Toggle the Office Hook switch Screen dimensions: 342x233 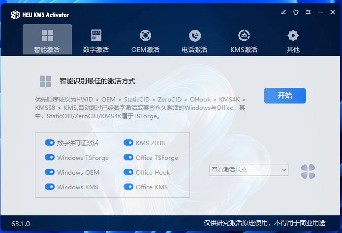click(128, 172)
